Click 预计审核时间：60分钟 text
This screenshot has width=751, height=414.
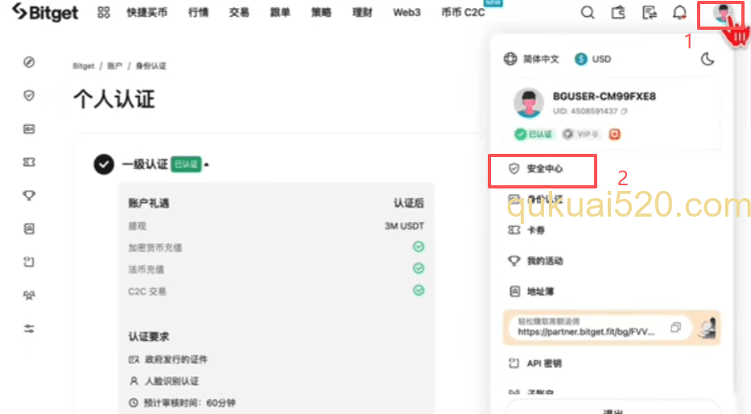(x=190, y=403)
